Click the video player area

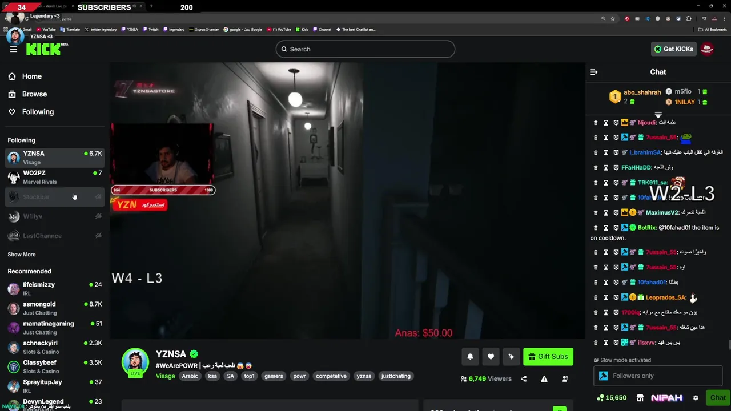point(347,201)
